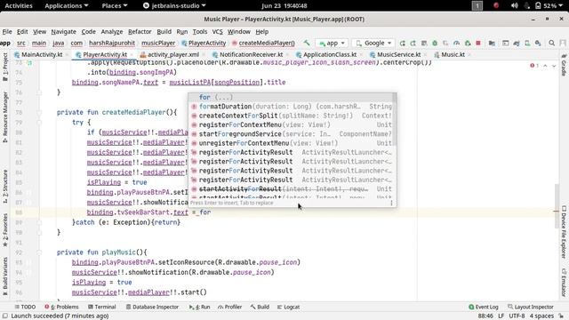This screenshot has height=320, width=569.
Task: Click harshRajpurohit breadcrumb
Action: (x=112, y=43)
